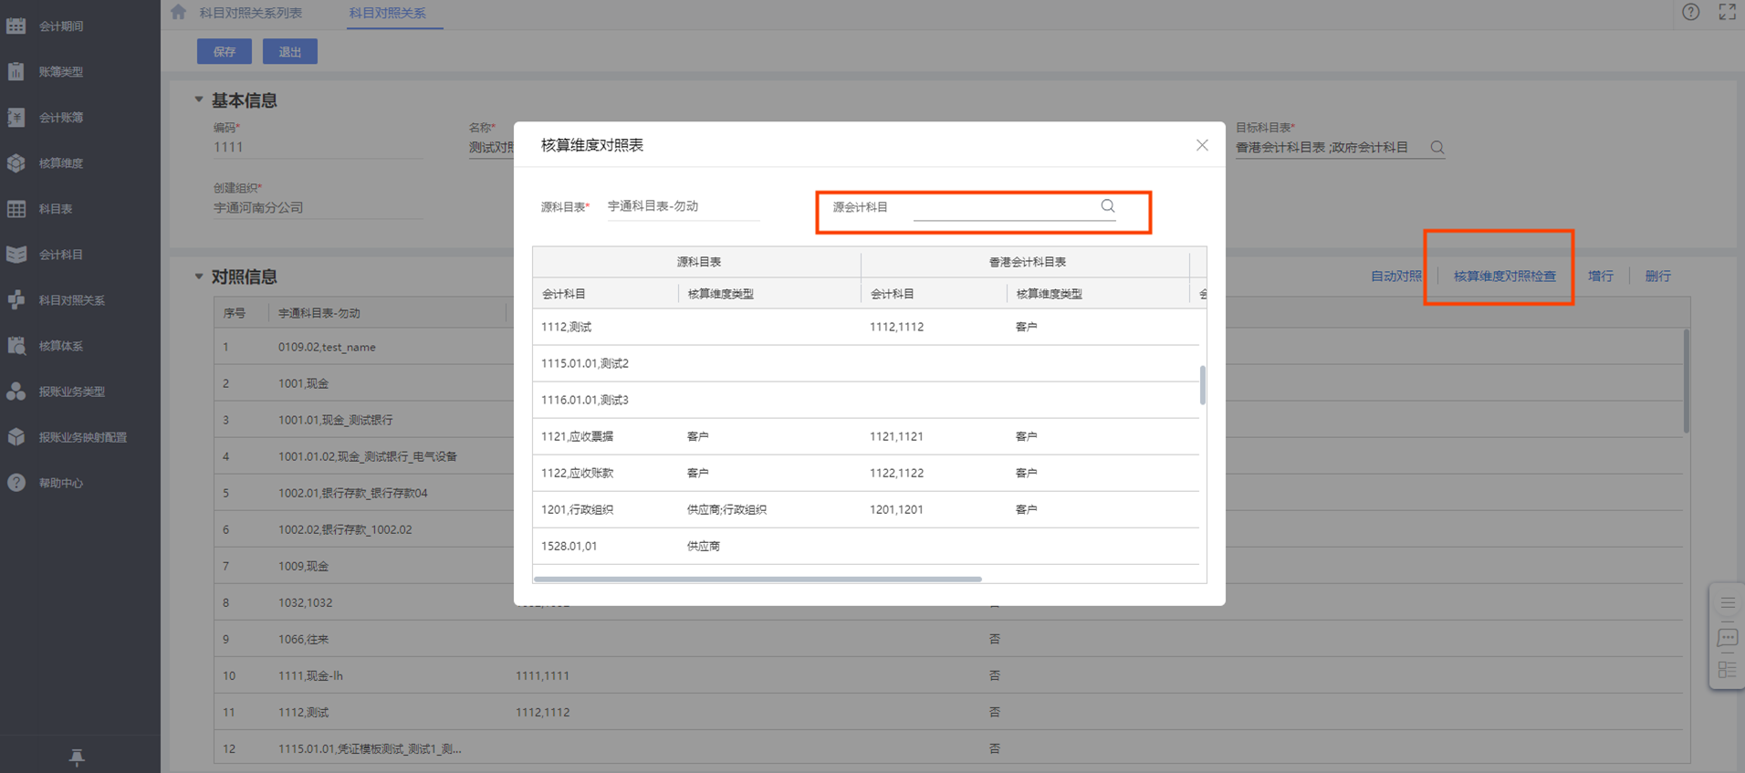Pin the sidebar with the pushpin icon
Image resolution: width=1745 pixels, height=773 pixels.
(77, 757)
